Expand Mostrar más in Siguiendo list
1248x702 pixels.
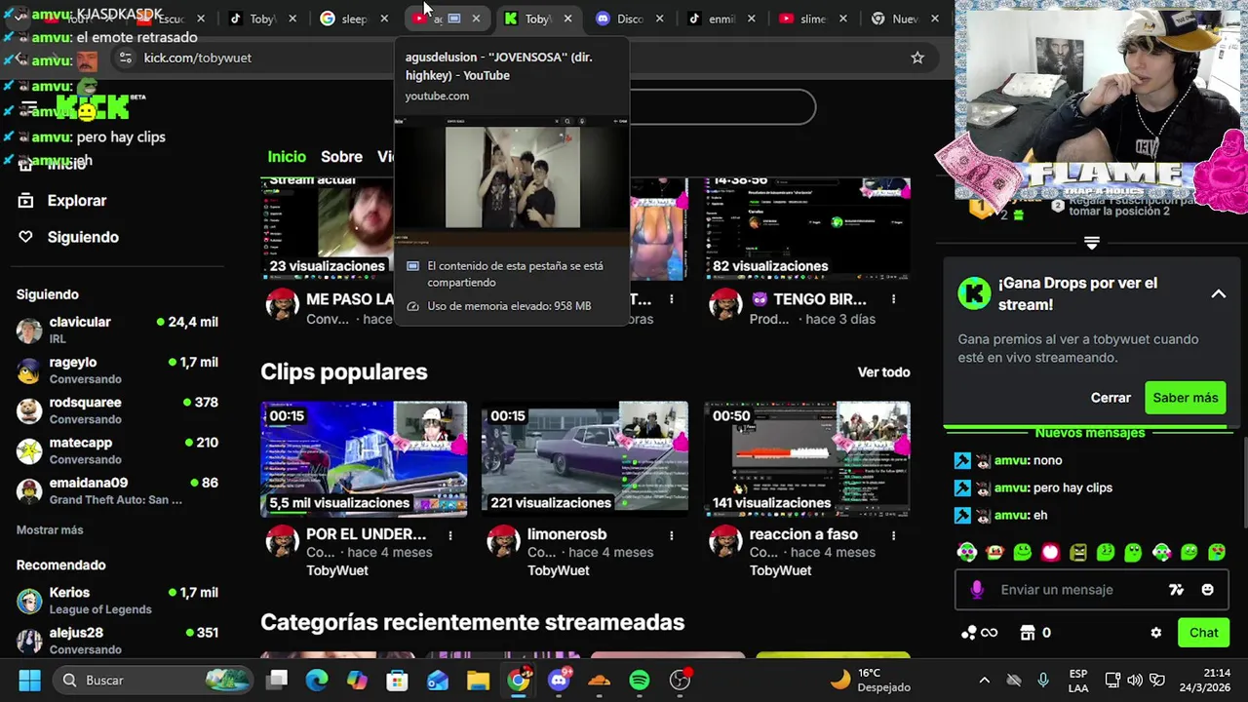(50, 530)
